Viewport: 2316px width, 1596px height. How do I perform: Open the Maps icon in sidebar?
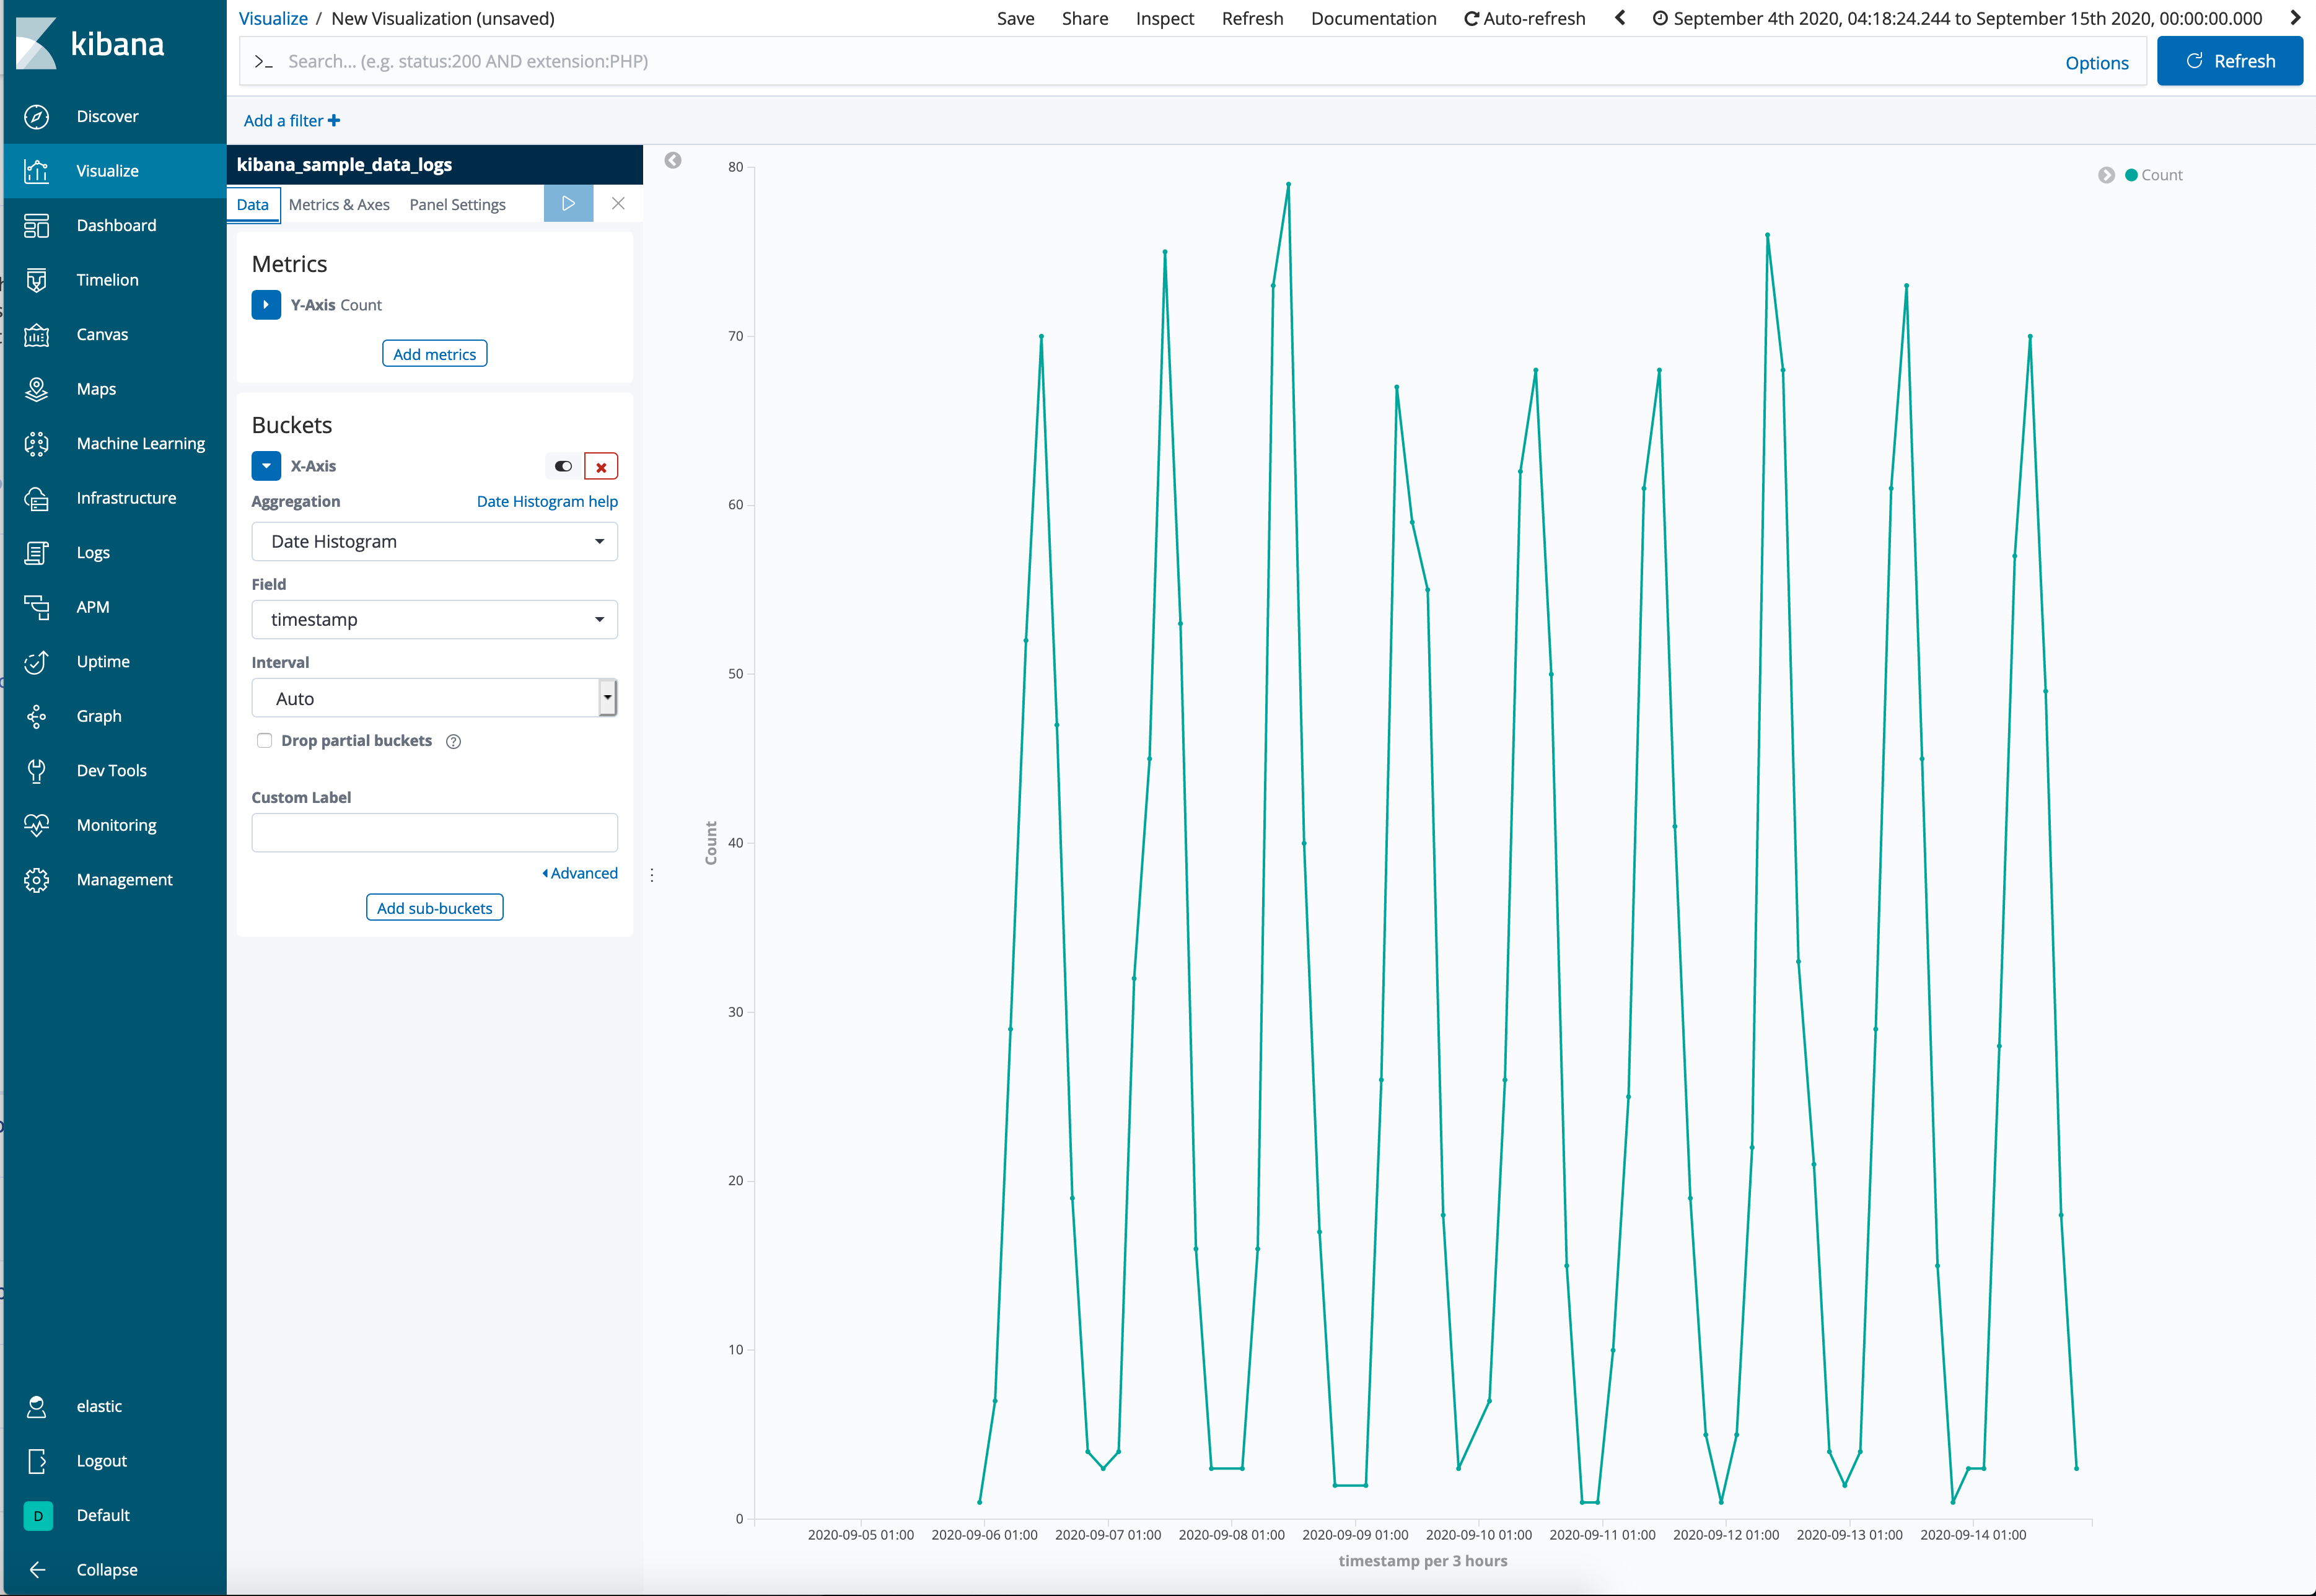37,389
